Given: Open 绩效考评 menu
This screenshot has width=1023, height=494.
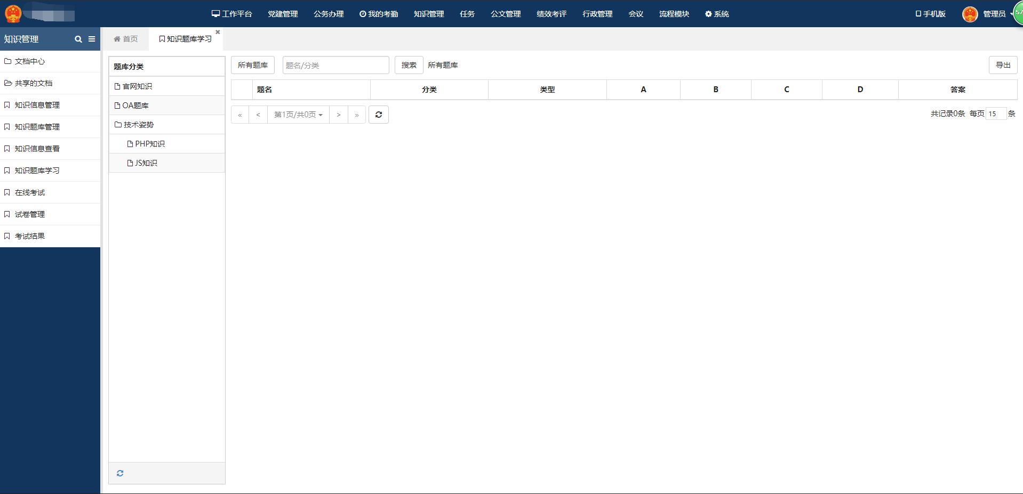Looking at the screenshot, I should (552, 14).
